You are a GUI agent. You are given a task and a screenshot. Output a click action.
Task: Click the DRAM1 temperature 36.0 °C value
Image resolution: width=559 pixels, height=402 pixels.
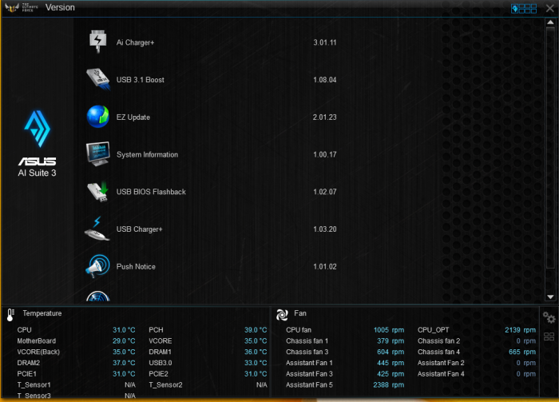pyautogui.click(x=256, y=352)
